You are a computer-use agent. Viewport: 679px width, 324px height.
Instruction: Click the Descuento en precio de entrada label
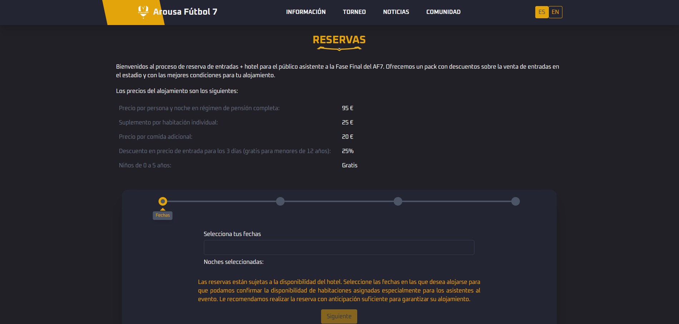(x=225, y=151)
